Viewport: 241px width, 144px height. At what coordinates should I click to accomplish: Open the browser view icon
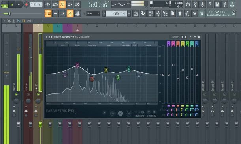pyautogui.click(x=165, y=13)
